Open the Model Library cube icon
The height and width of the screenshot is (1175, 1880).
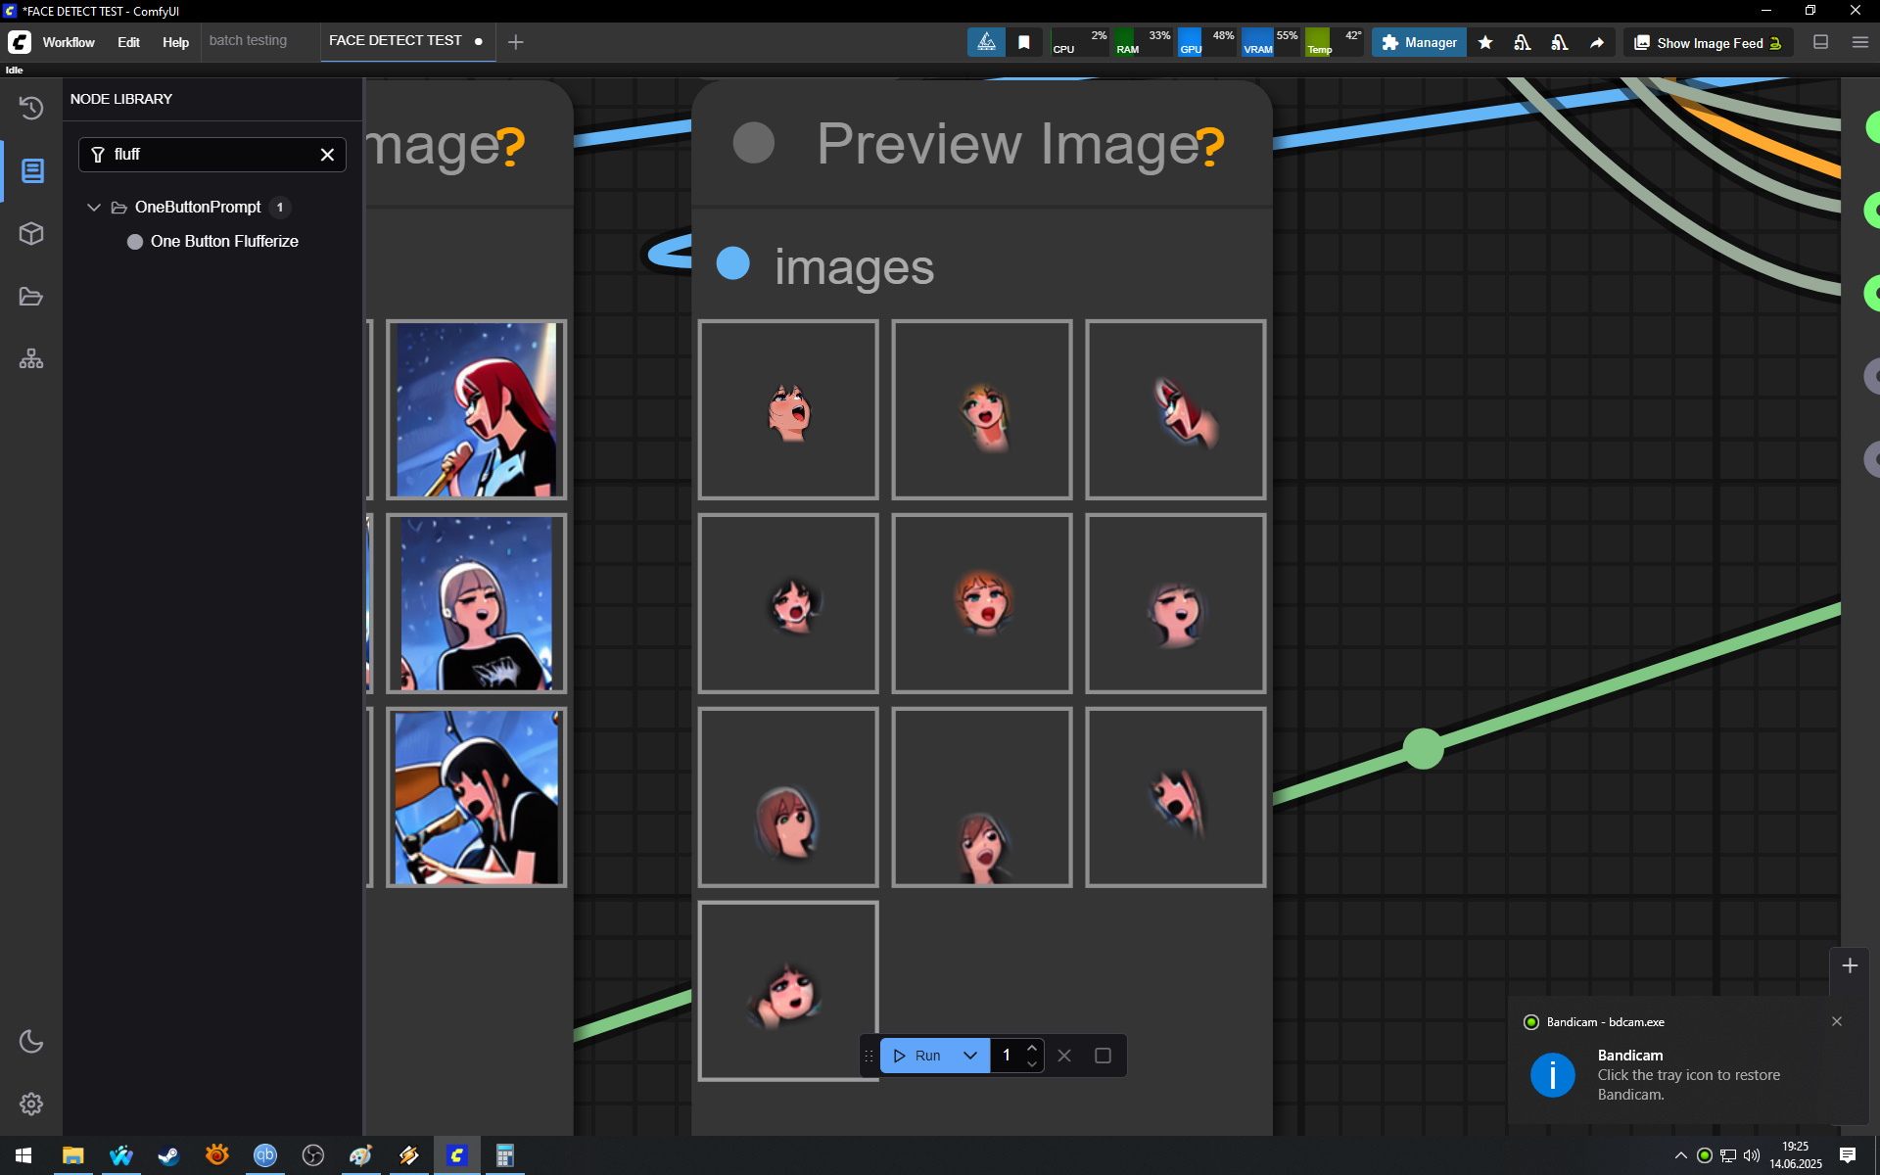tap(31, 234)
